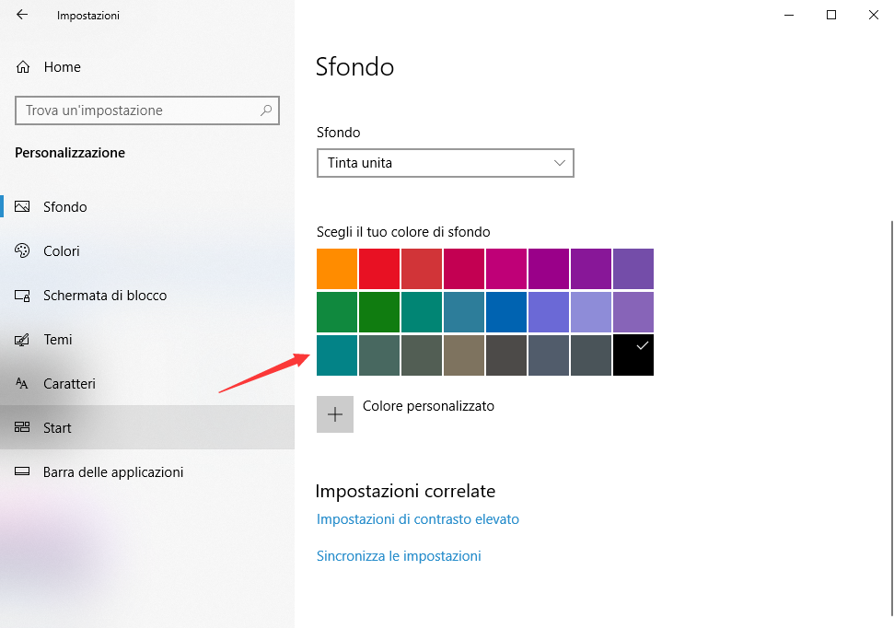
Task: Maximize the Impostazioni window
Action: coord(831,15)
